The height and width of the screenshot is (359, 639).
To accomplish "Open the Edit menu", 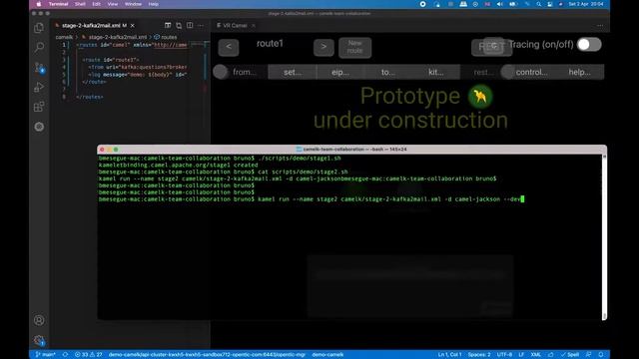I will pos(96,4).
